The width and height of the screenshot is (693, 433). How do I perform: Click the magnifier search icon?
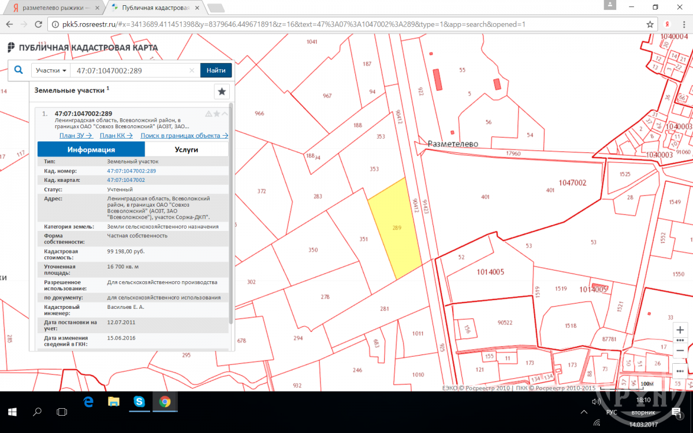(x=18, y=70)
